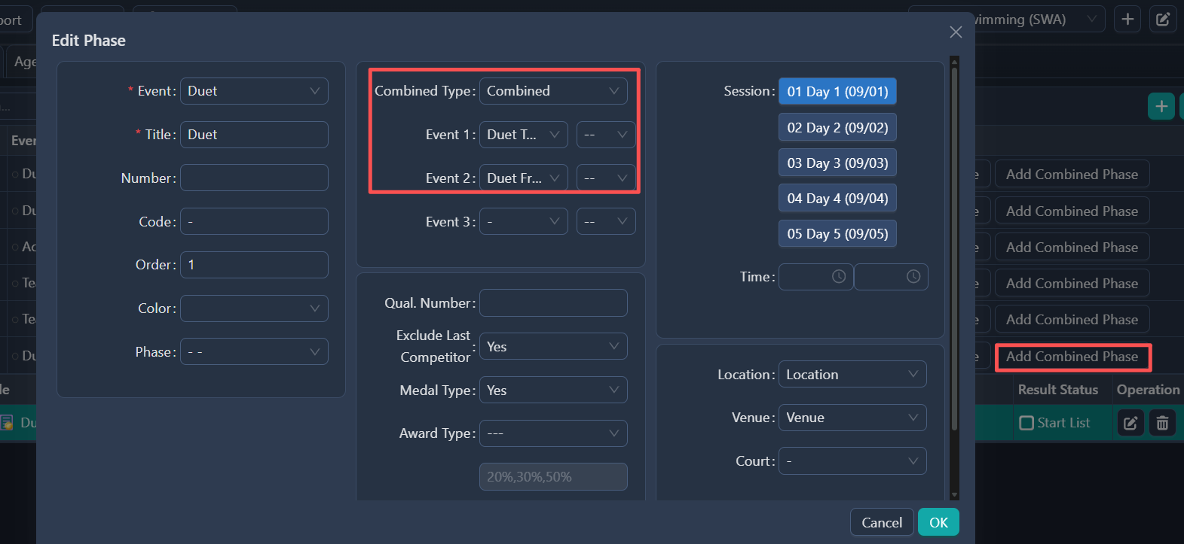
Task: Select session 04 Day 4 (09/04)
Action: click(x=837, y=198)
